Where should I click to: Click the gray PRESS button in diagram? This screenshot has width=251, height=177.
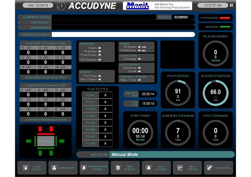tap(46, 141)
